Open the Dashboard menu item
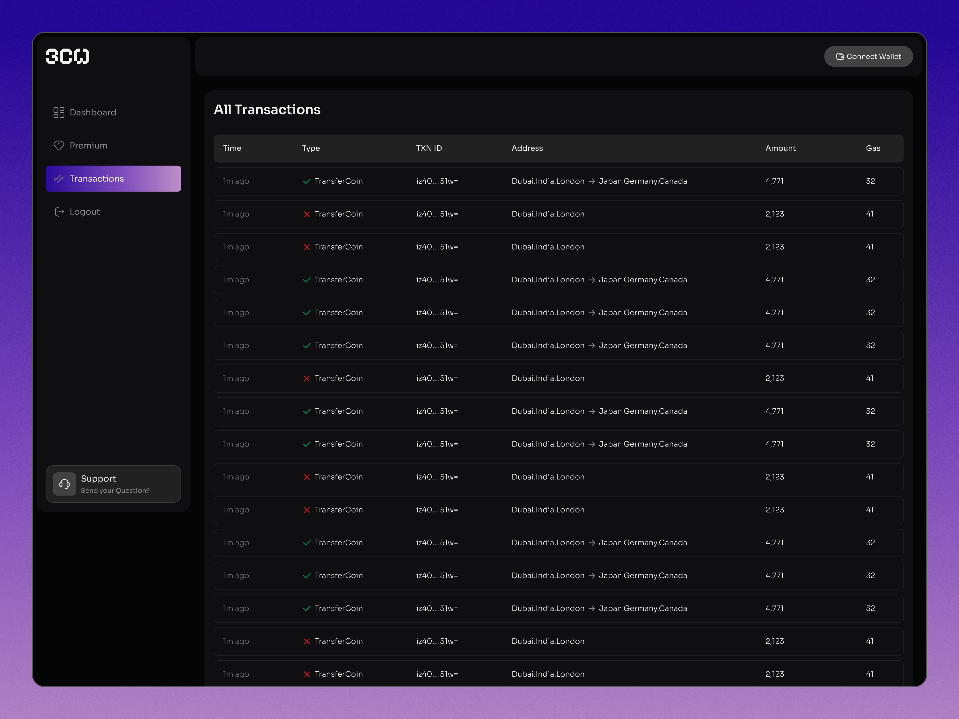 click(x=93, y=113)
